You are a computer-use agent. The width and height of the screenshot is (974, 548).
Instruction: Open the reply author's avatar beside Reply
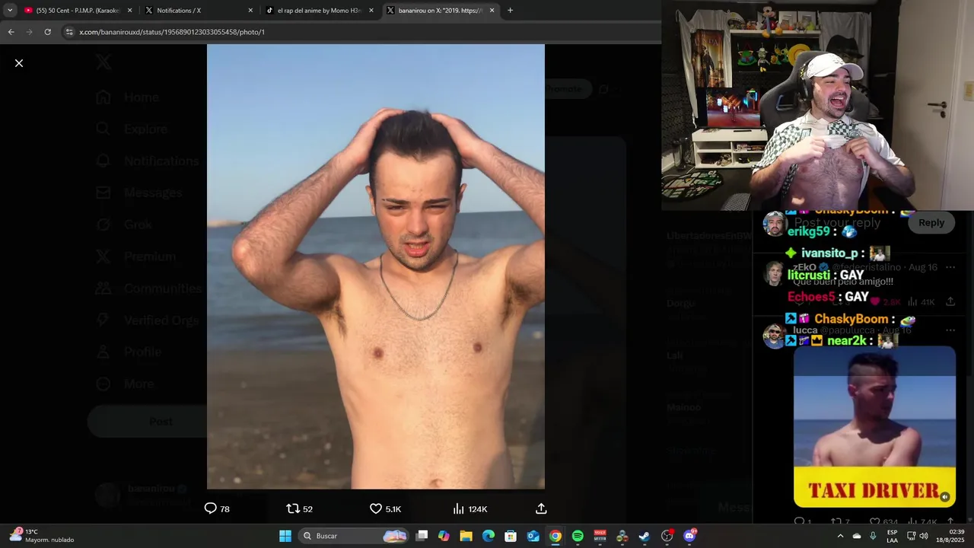pyautogui.click(x=775, y=224)
